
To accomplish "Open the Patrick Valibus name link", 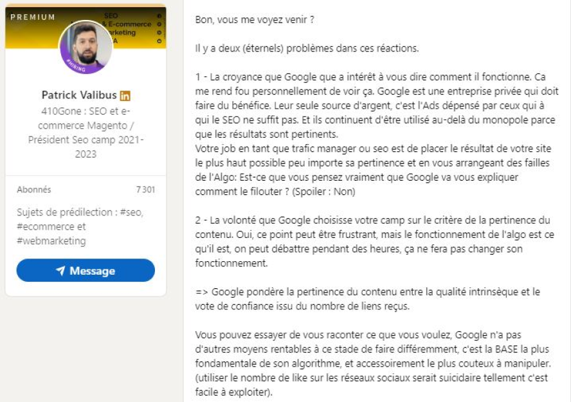I will pyautogui.click(x=79, y=95).
